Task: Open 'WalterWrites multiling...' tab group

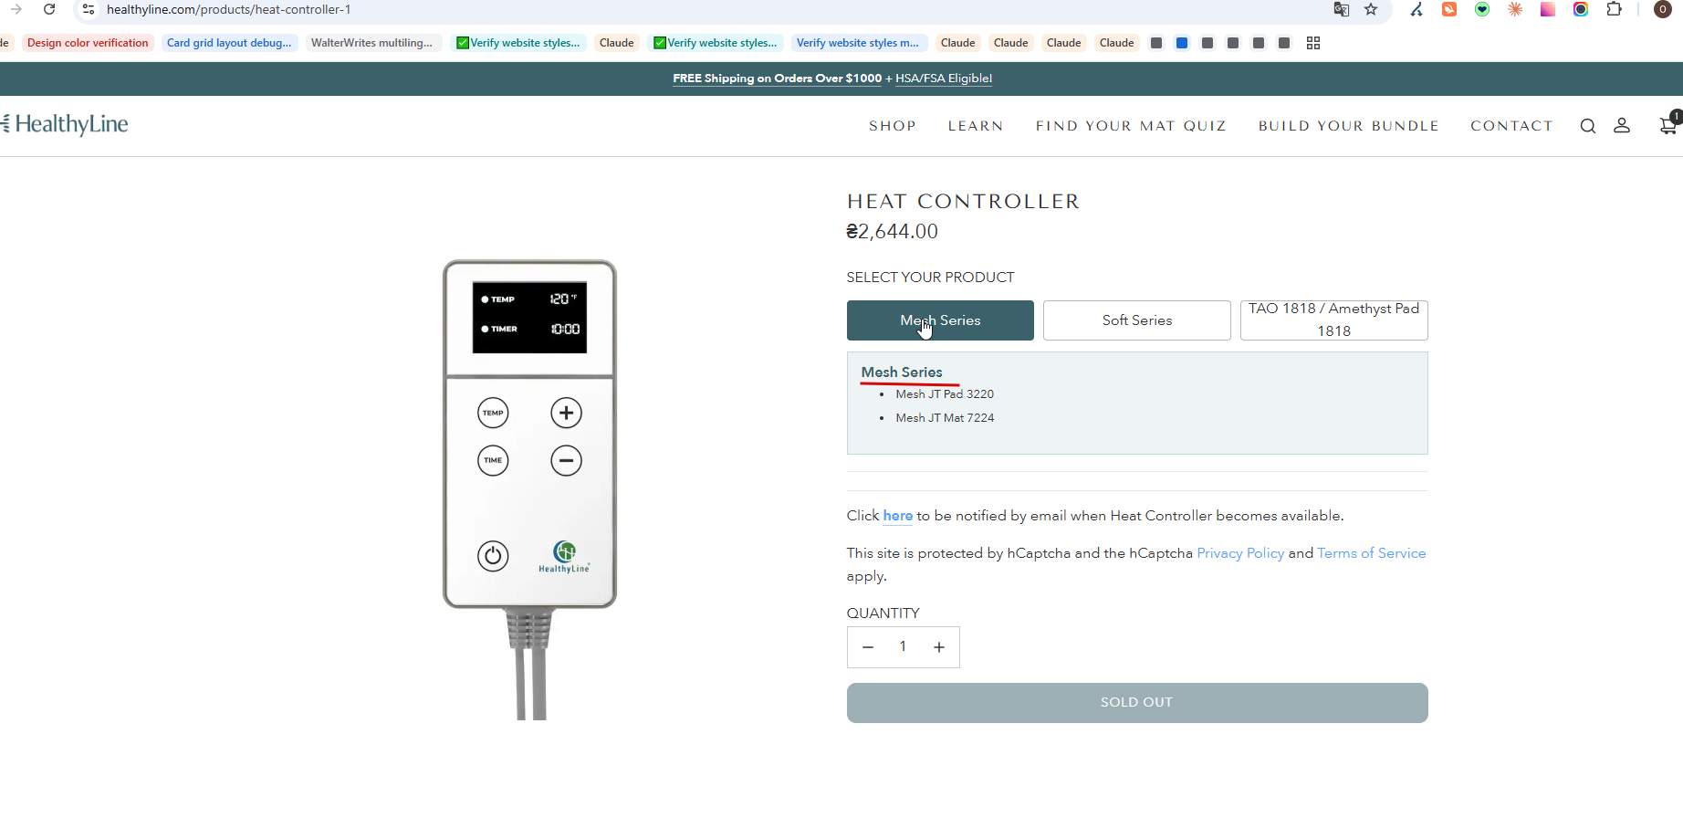Action: 371,43
